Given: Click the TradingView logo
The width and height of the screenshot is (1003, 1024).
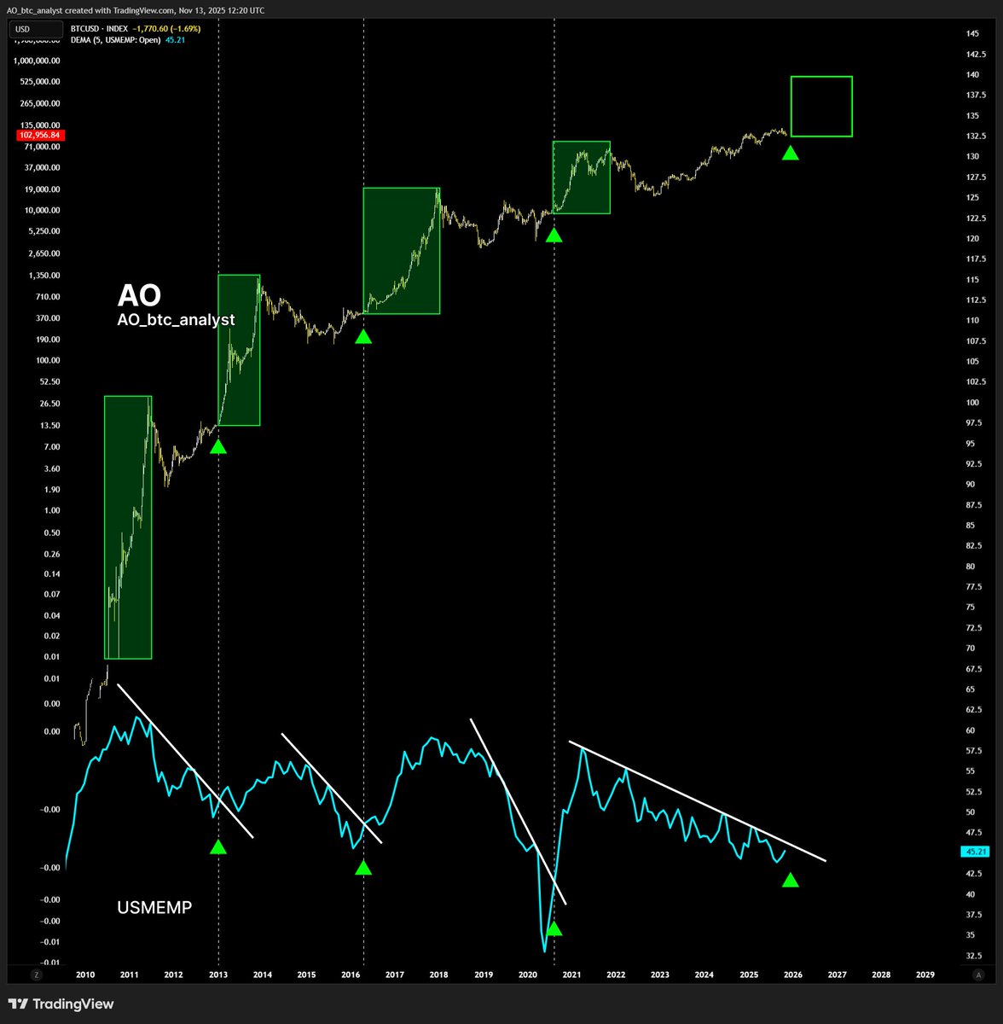Looking at the screenshot, I should (61, 1004).
